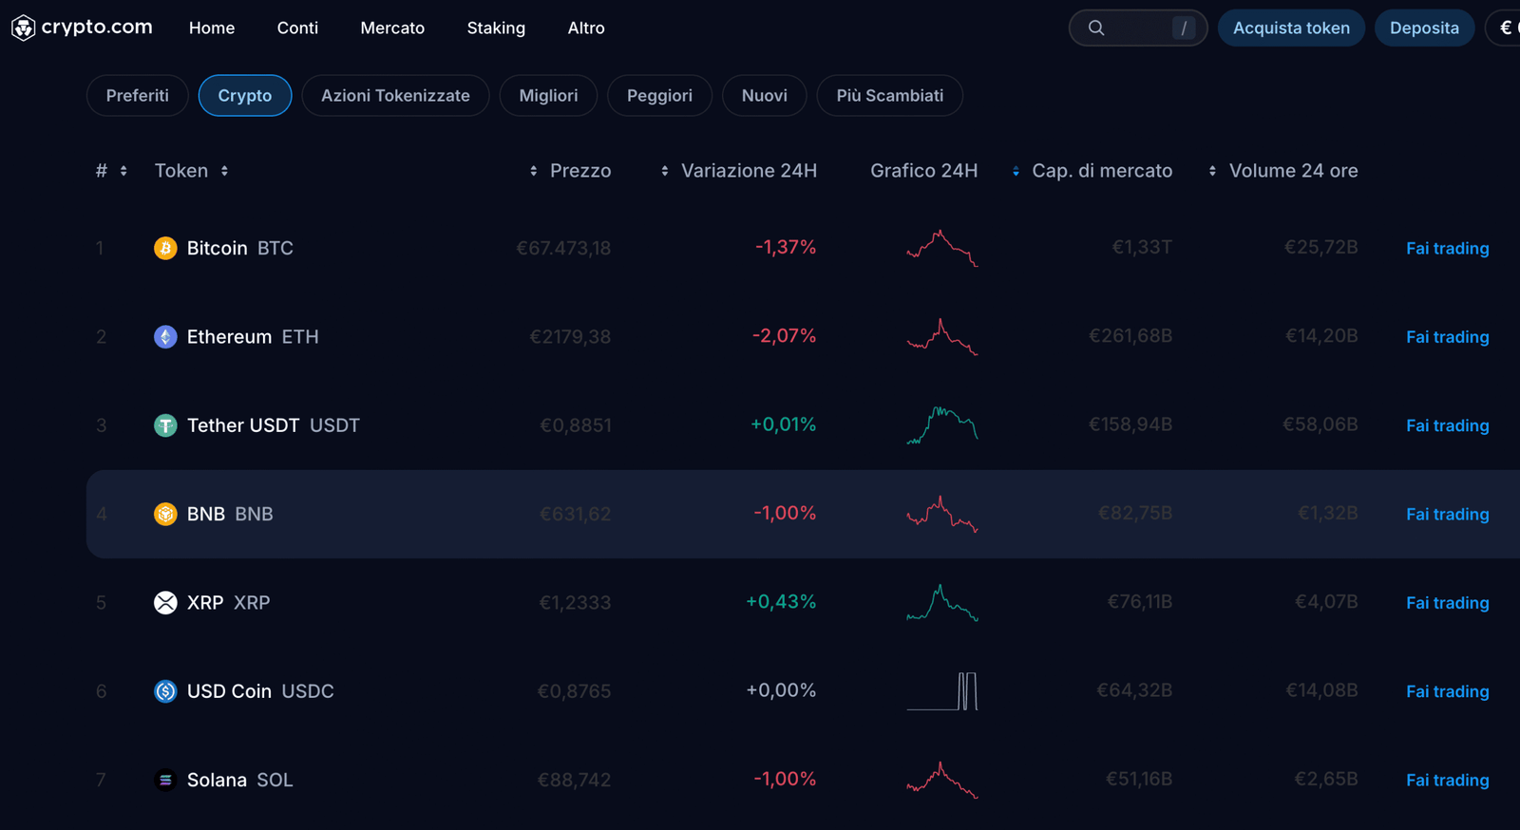Viewport: 1520px width, 830px height.
Task: Open USD Coin 24H sparkline chart
Action: [x=942, y=691]
